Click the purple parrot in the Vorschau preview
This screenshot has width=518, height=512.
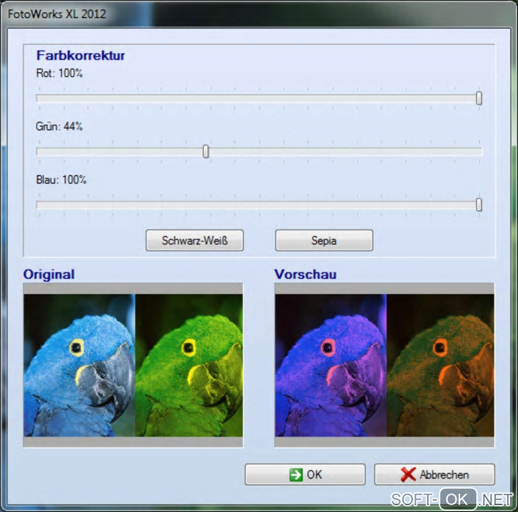(331, 365)
